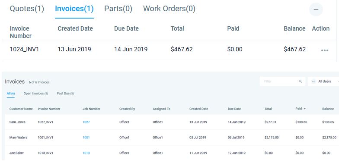Select the Mary Waters invoice row
This screenshot has width=342, height=166.
click(172, 138)
